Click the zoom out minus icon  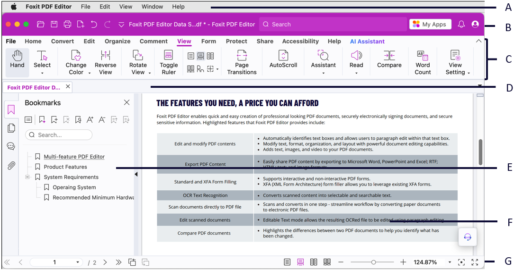341,262
